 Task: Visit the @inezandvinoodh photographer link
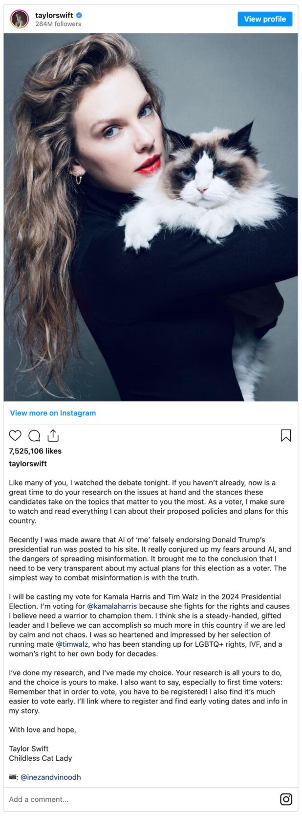click(x=50, y=777)
